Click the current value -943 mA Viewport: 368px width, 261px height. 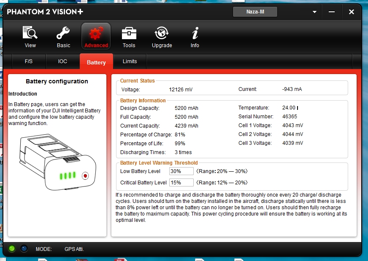(292, 89)
